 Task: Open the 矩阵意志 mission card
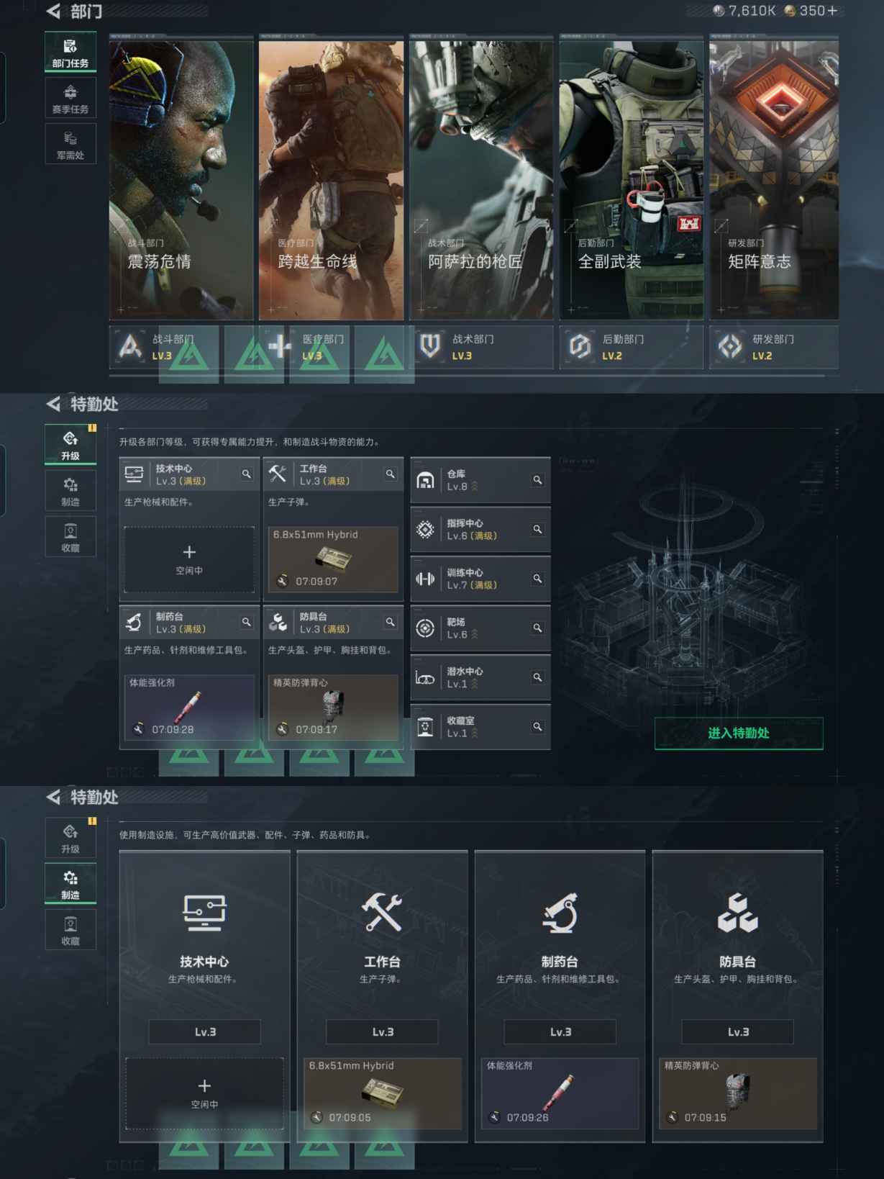tap(774, 180)
